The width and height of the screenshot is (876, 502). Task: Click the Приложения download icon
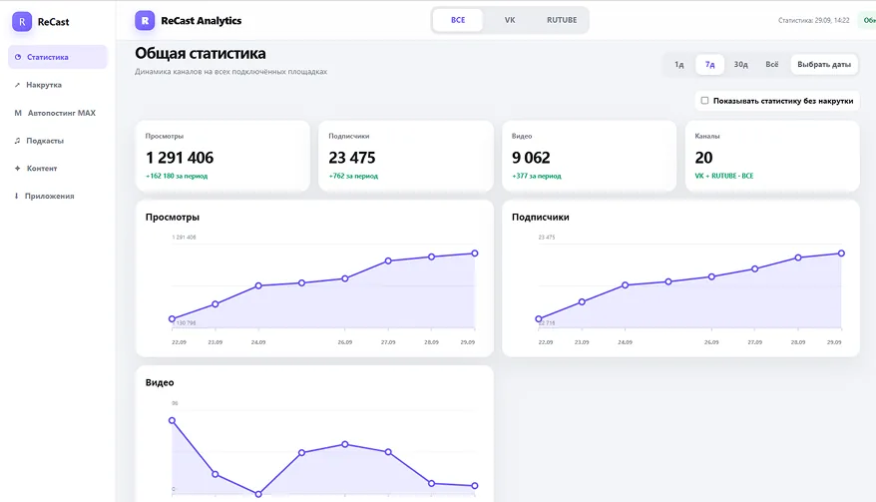pyautogui.click(x=16, y=197)
